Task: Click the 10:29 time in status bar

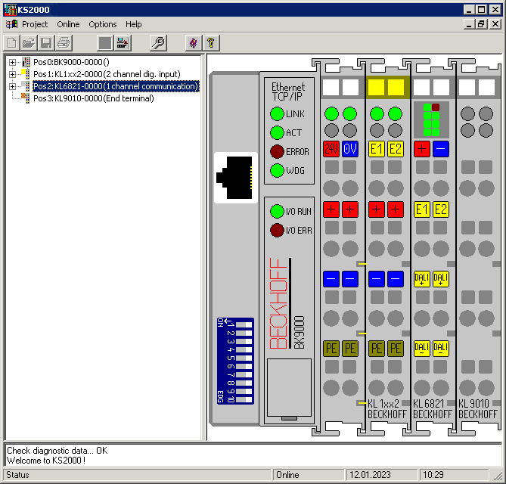Action: click(x=454, y=475)
